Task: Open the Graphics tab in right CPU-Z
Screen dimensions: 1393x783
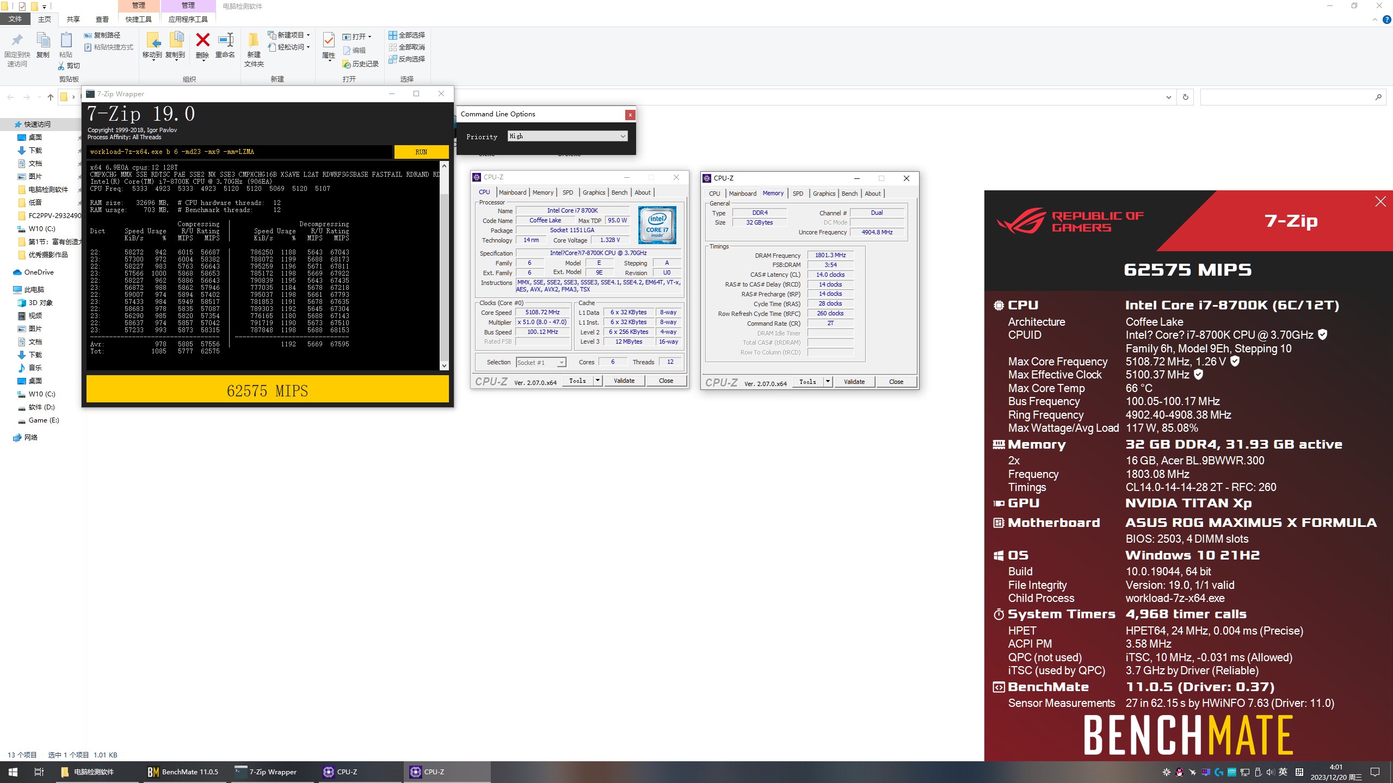Action: [x=824, y=194]
